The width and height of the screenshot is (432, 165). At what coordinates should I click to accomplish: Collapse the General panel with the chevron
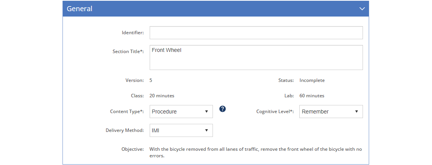point(362,9)
